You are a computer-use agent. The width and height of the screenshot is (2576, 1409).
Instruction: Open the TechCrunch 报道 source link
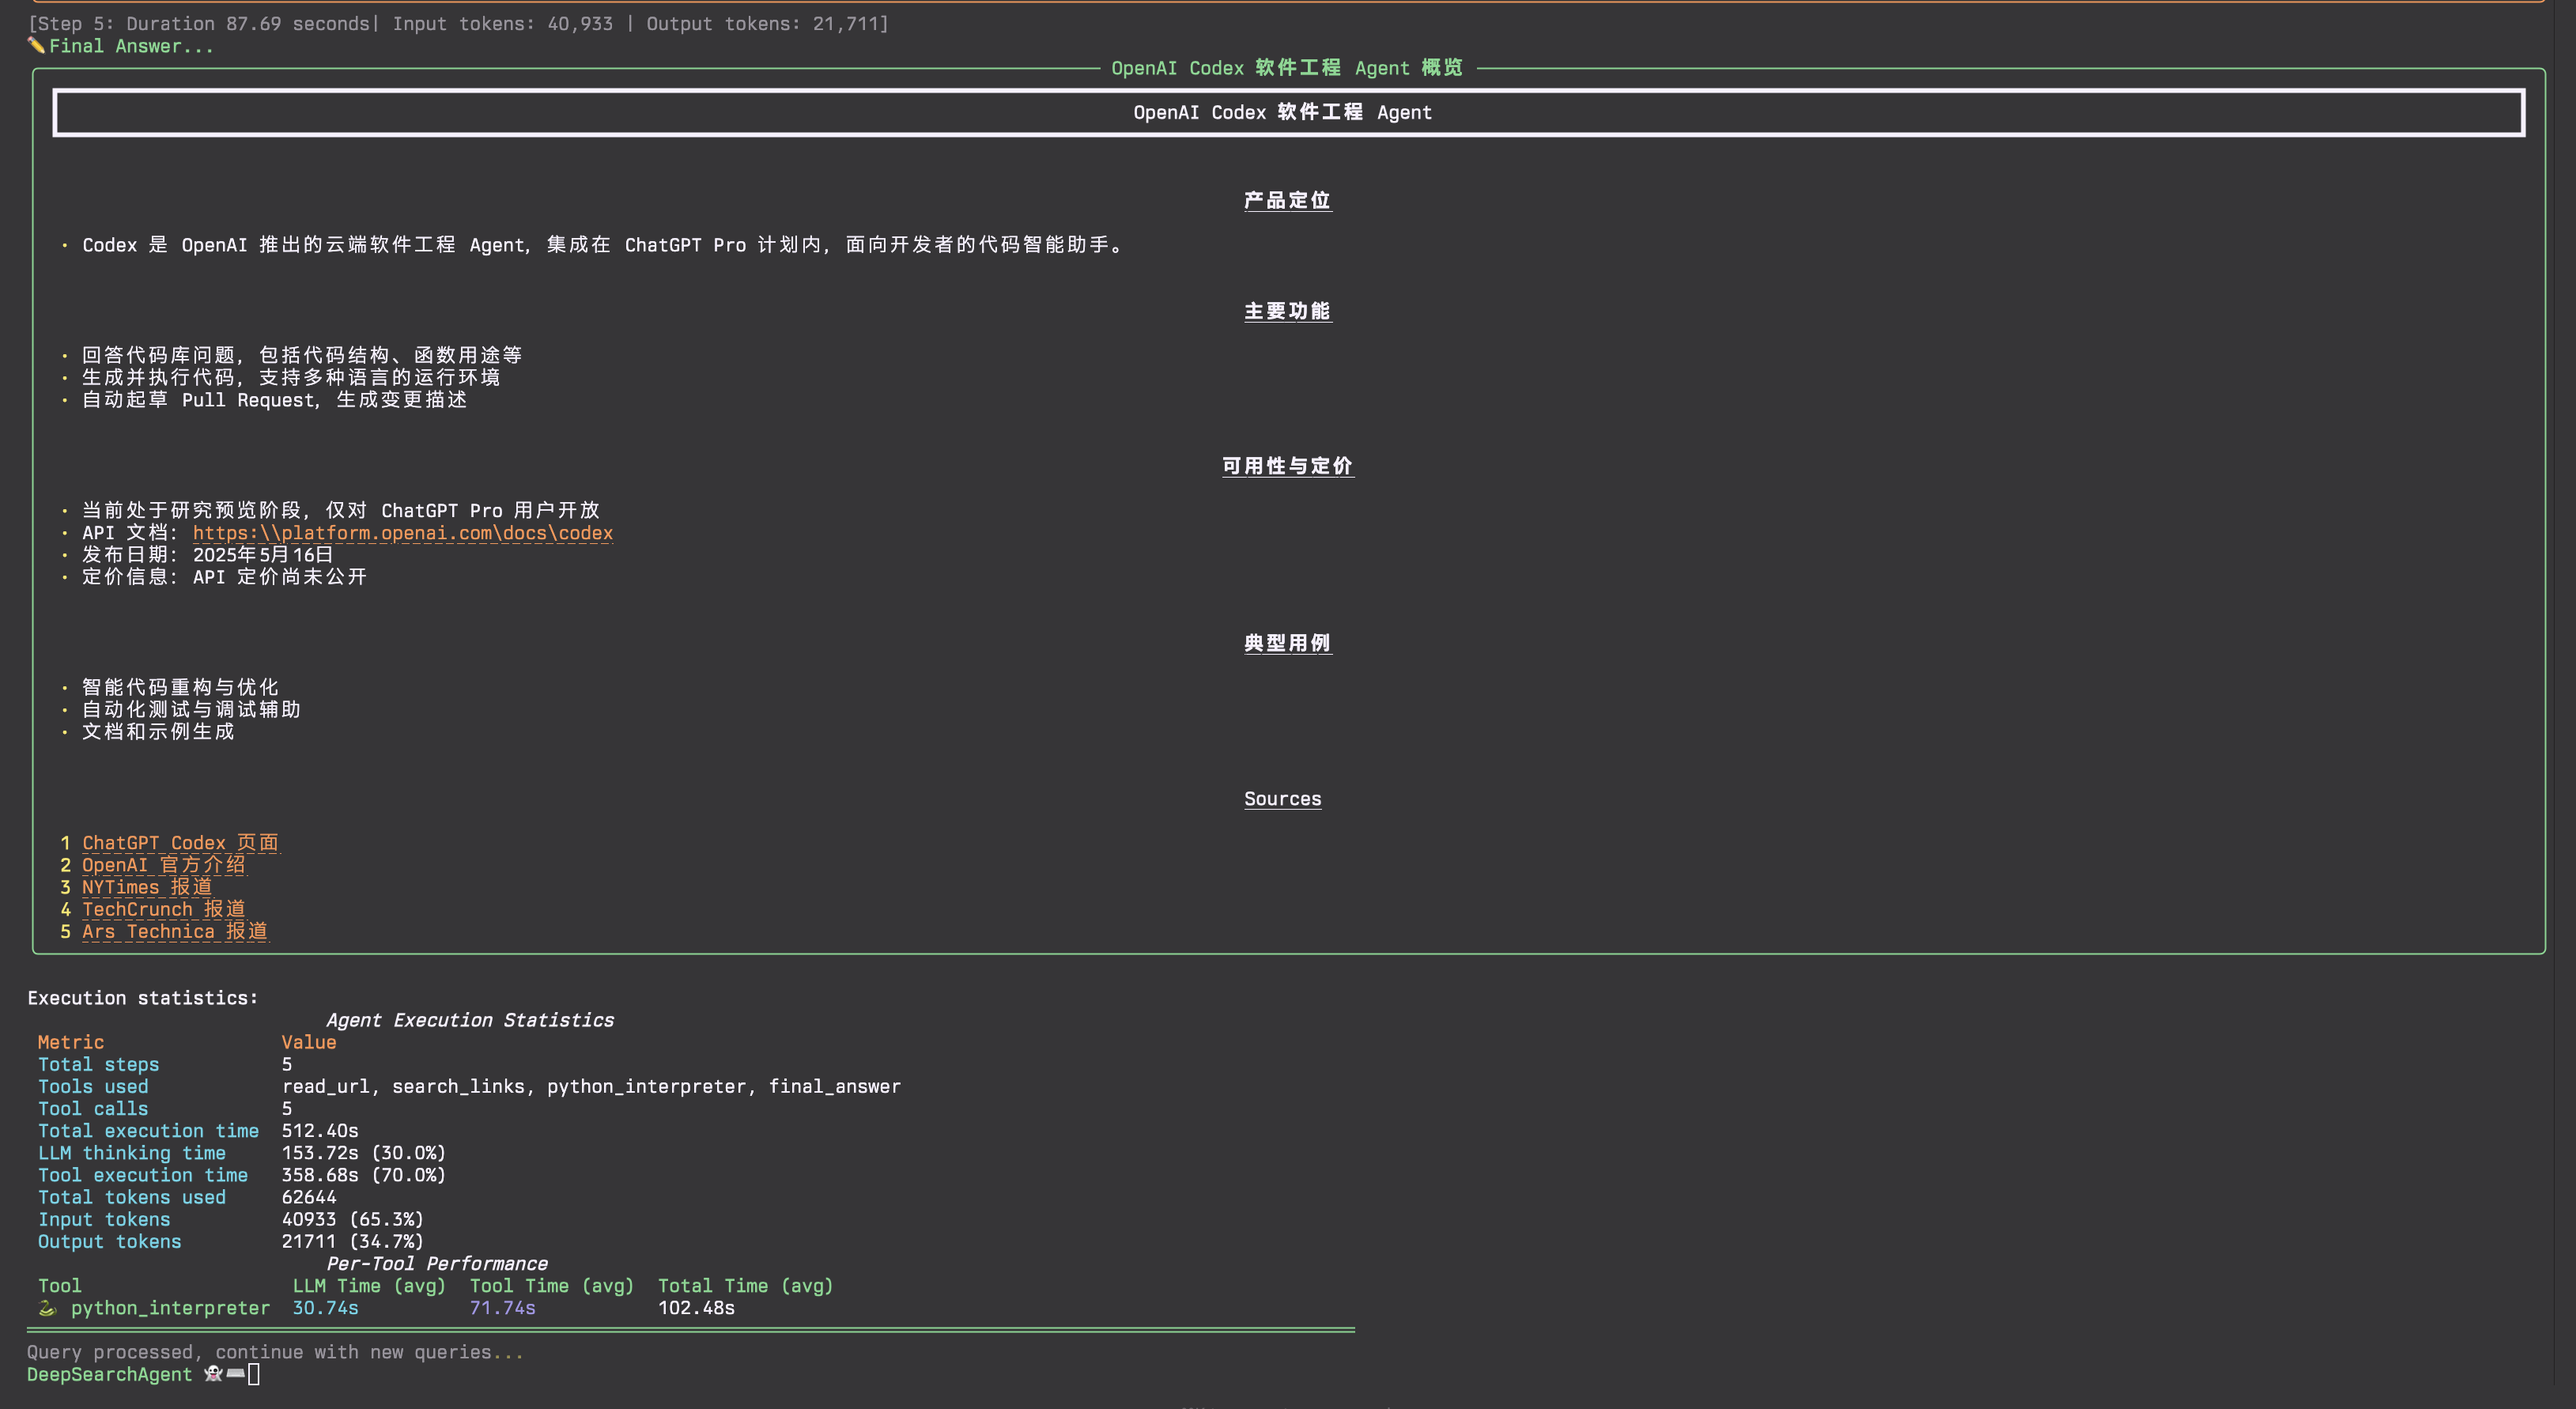164,909
